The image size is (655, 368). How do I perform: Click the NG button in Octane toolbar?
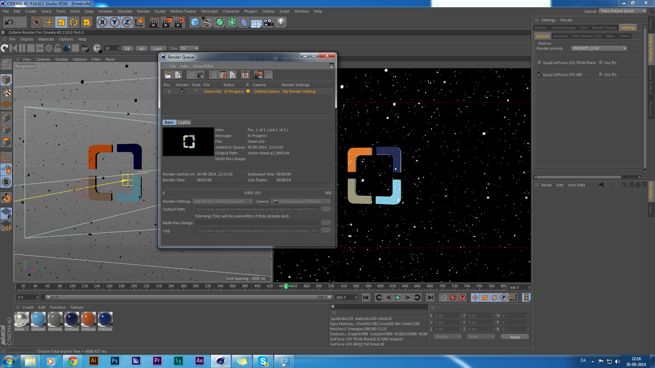coord(142,48)
